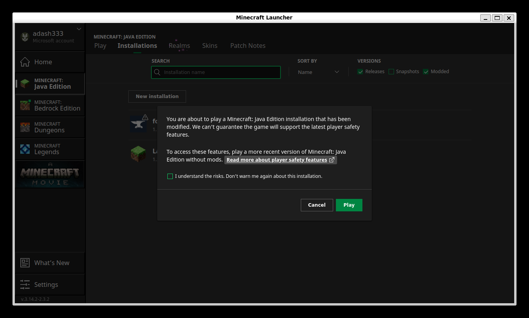Expand the account dropdown chevron
This screenshot has height=318, width=529.
[x=79, y=29]
